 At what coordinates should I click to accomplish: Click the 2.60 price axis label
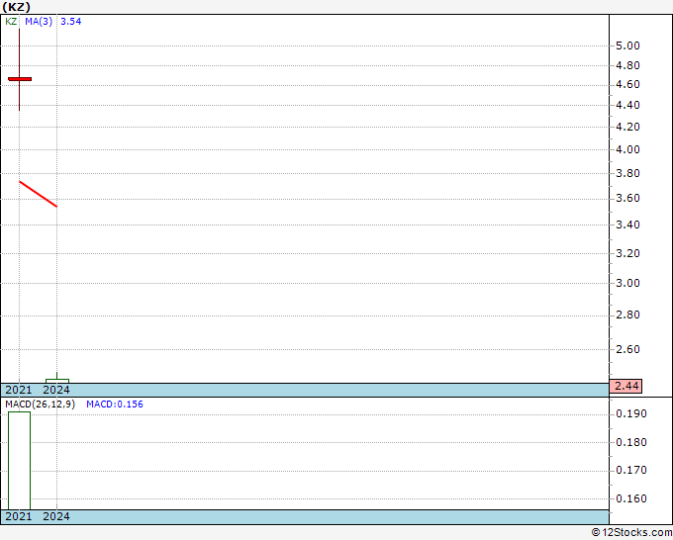point(627,349)
